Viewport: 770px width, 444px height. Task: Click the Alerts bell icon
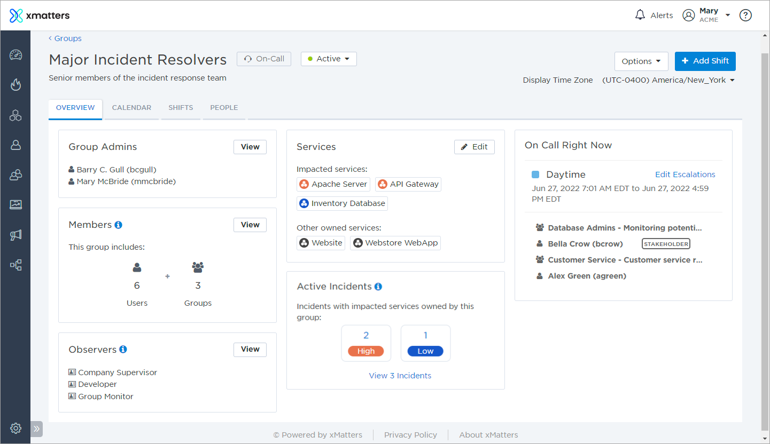click(640, 15)
